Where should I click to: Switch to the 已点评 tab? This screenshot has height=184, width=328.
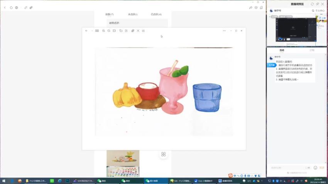coord(156,14)
